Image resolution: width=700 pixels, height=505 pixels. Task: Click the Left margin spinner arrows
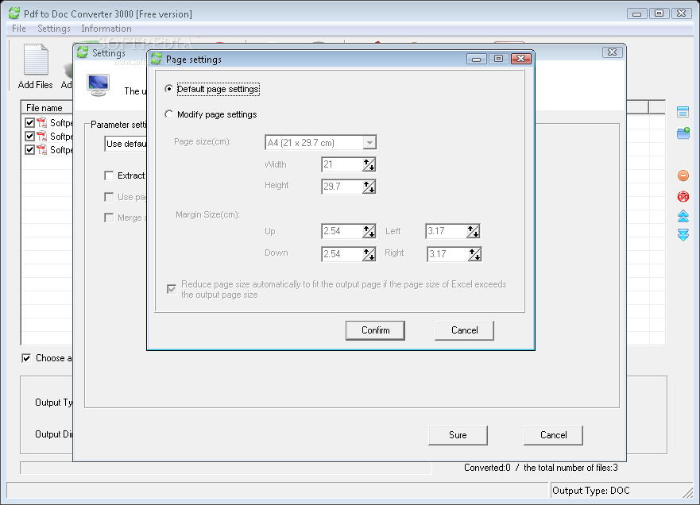point(474,231)
